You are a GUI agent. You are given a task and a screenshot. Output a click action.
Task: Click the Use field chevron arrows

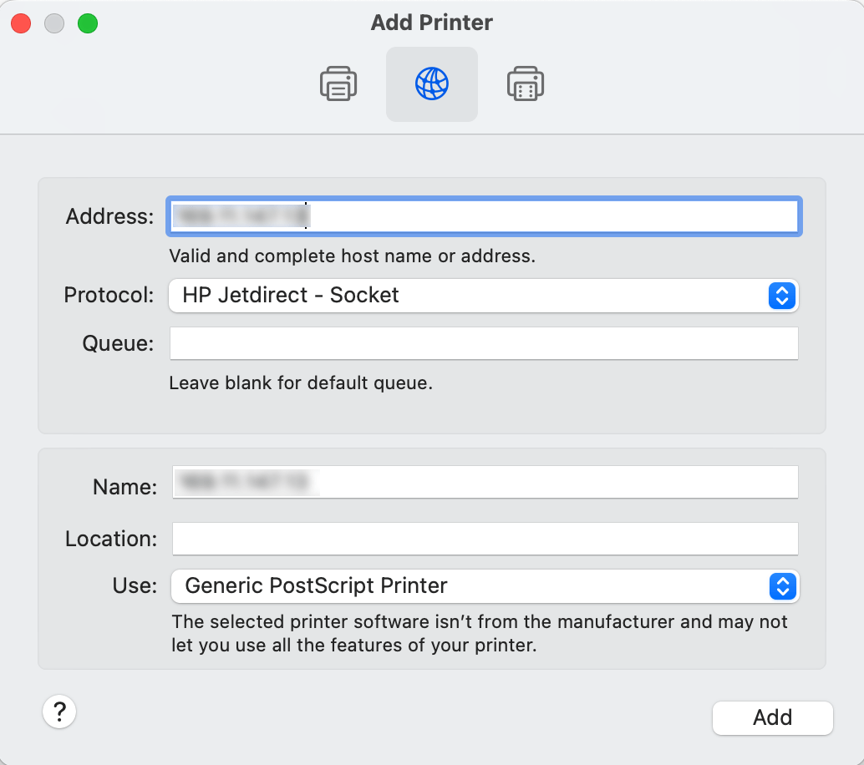coord(781,586)
